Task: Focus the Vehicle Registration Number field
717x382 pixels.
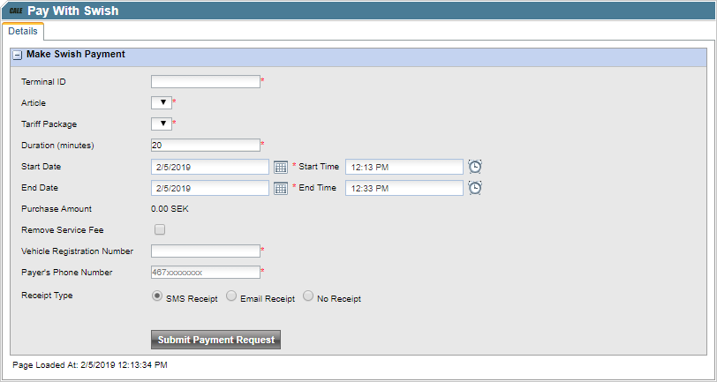Action: (206, 251)
